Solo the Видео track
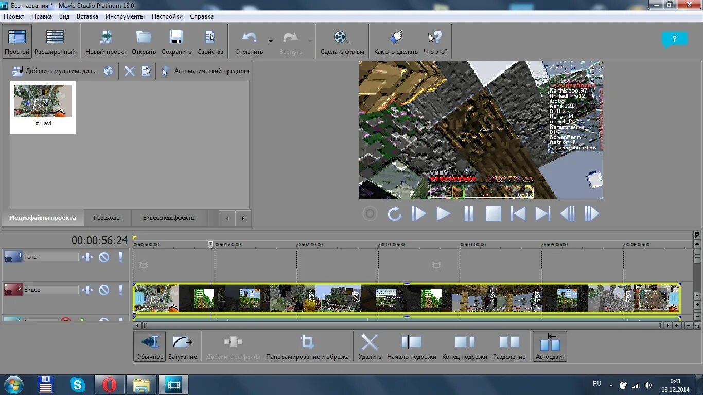This screenshot has height=395, width=703. pyautogui.click(x=121, y=290)
